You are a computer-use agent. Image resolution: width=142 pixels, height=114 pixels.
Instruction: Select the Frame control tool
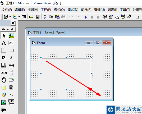click(x=4, y=50)
